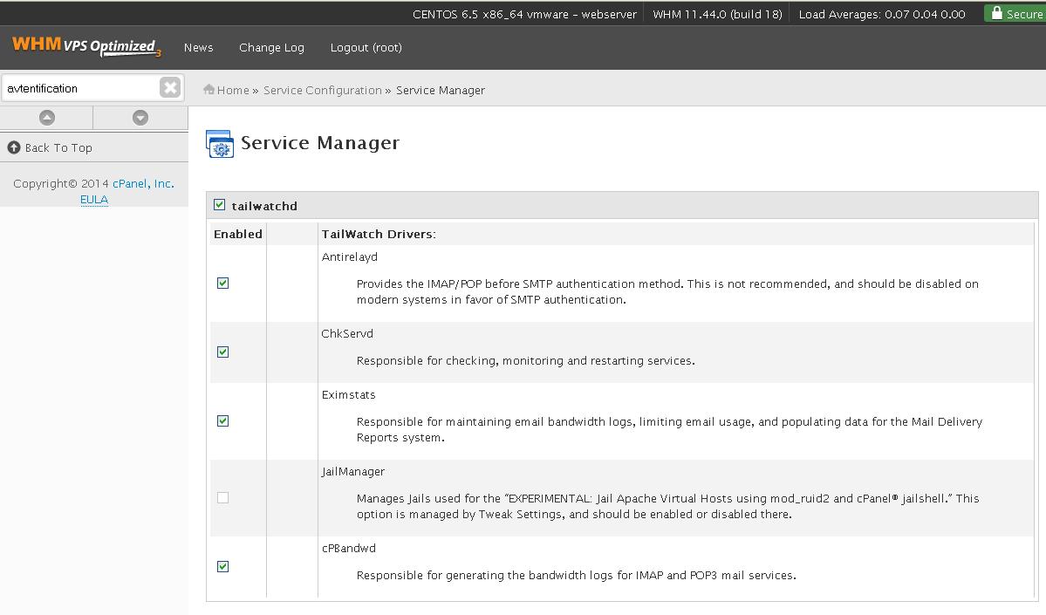Click the Service Manager breadcrumb text
Screen dimensions: 1046x615
[x=441, y=90]
